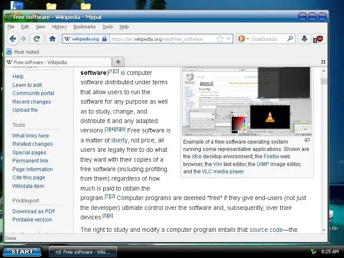The width and height of the screenshot is (344, 258).
Task: Follow the liberty link in the article
Action: point(120,140)
